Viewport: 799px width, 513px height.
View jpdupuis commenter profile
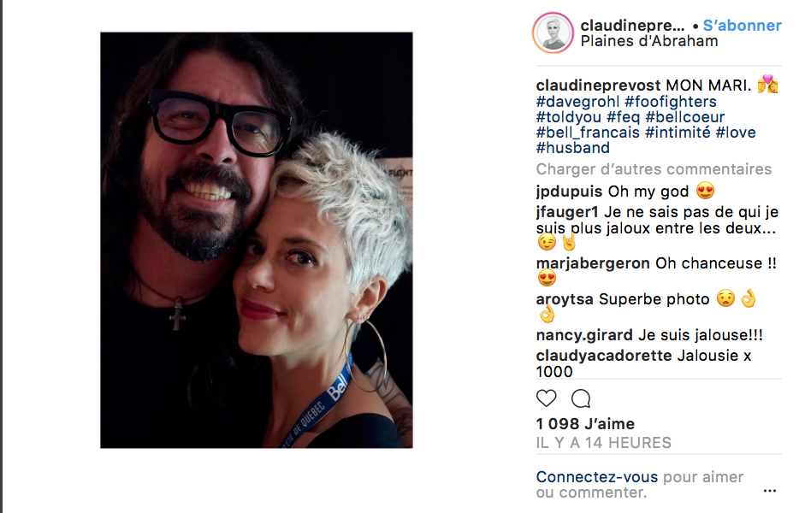[x=569, y=192]
